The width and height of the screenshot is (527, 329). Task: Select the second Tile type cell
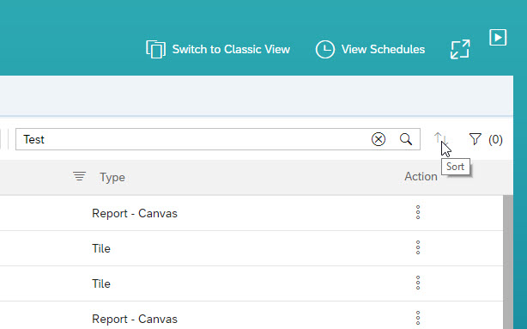coord(101,284)
